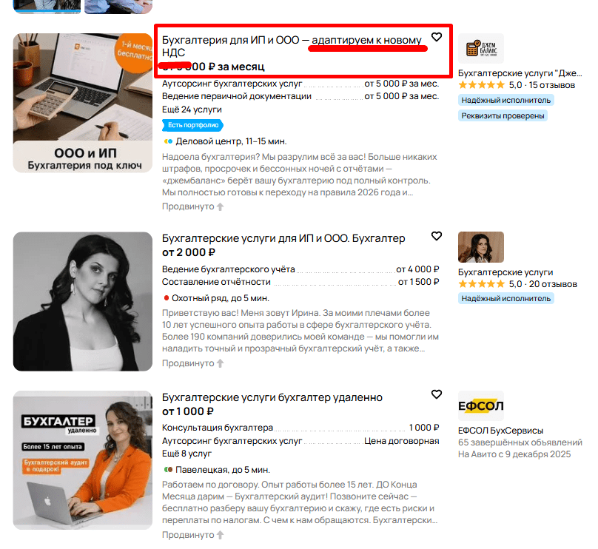Add the бухгалтер удаленно listing to favorites
The height and width of the screenshot is (549, 598).
pos(437,394)
